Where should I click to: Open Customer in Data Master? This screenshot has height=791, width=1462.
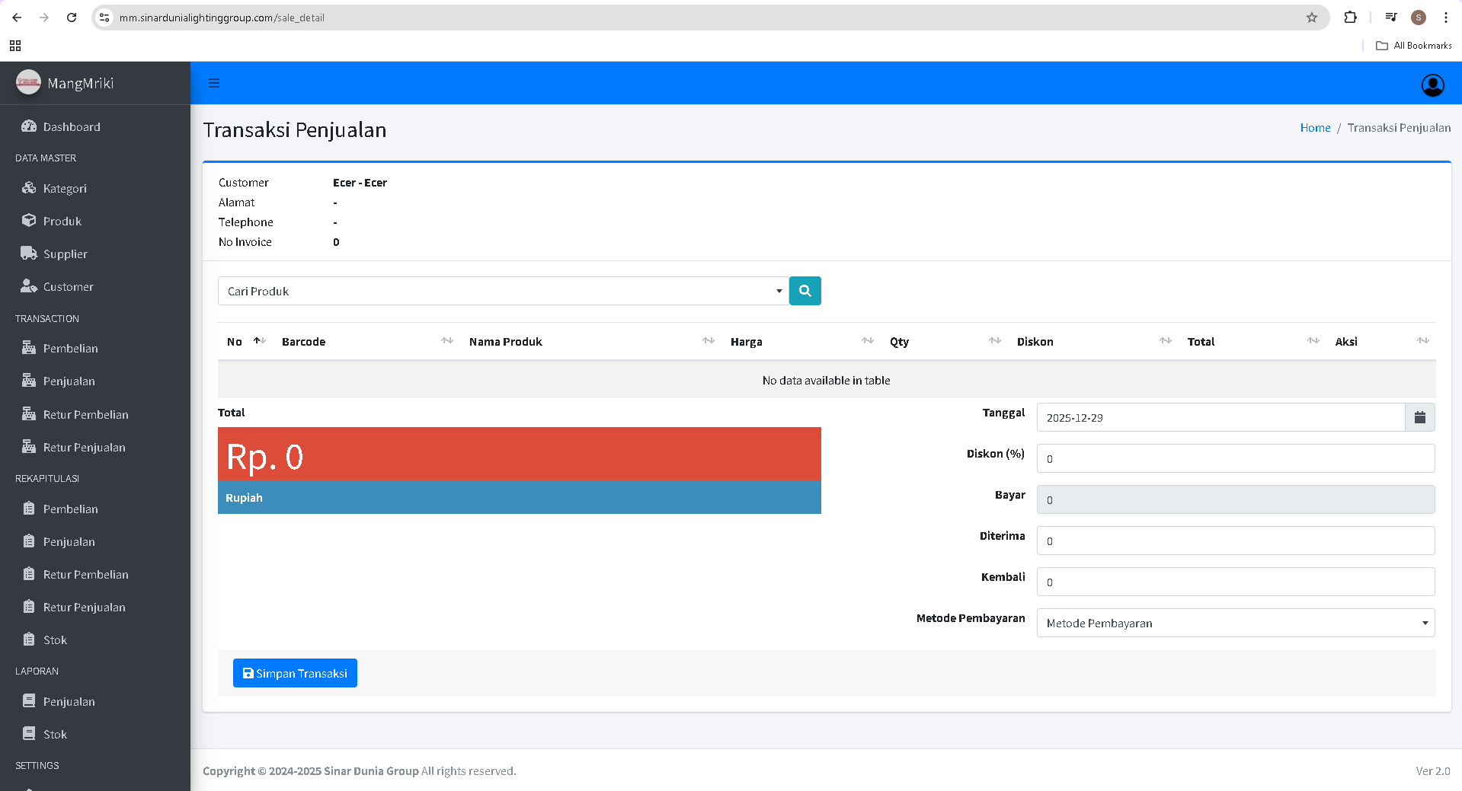pyautogui.click(x=94, y=286)
